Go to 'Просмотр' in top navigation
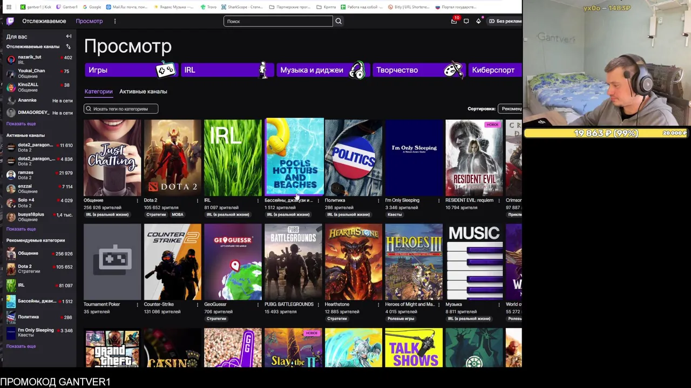The image size is (691, 388). [89, 21]
